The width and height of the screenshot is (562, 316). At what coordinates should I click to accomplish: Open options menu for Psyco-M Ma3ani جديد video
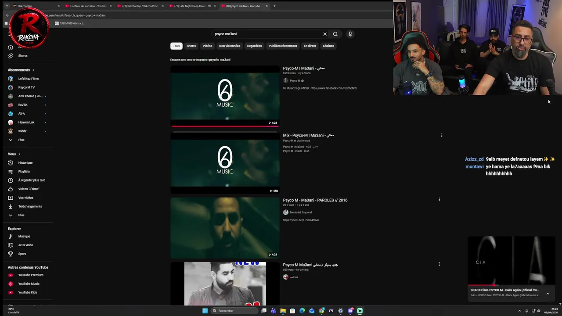439,264
